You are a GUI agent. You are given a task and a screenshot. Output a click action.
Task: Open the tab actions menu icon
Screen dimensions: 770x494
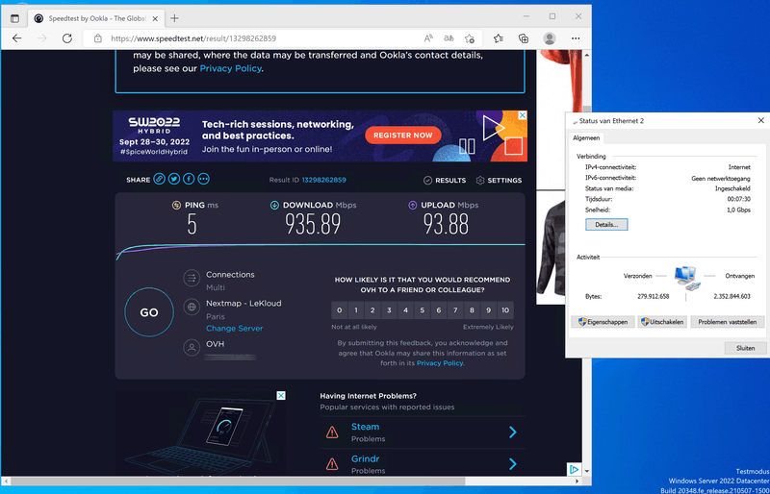[14, 18]
